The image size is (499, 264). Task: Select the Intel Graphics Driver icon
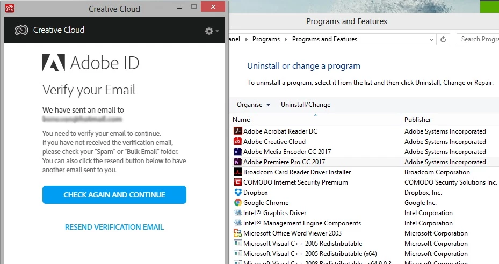pos(238,212)
